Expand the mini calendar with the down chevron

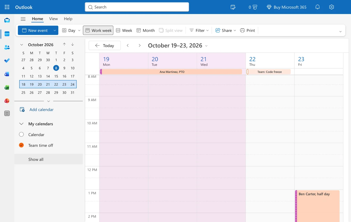[49, 101]
